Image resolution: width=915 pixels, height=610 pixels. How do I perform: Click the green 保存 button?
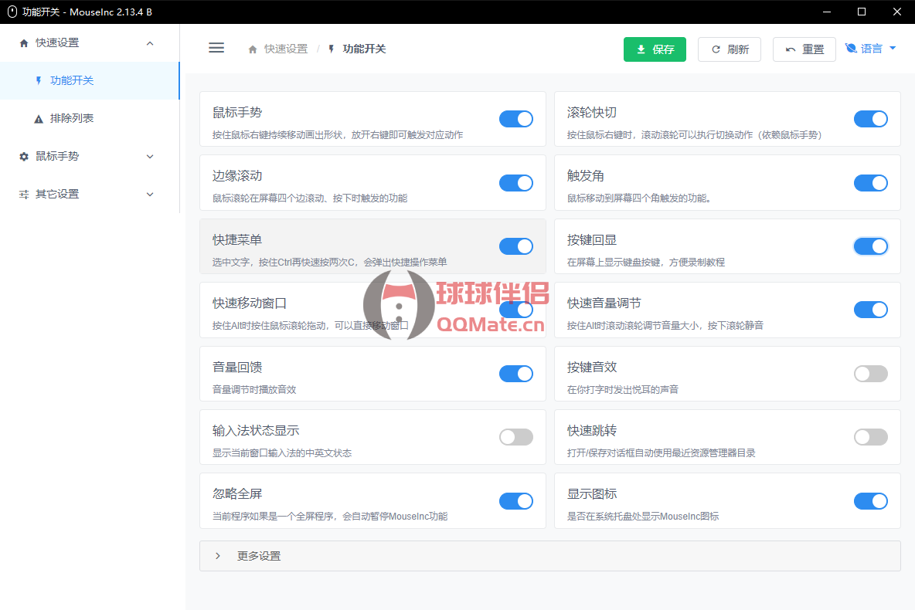tap(654, 49)
